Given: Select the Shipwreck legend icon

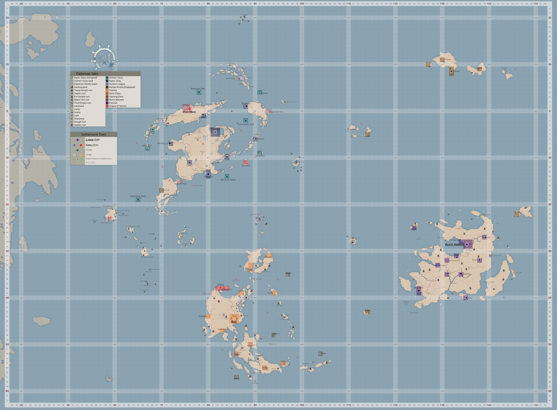Looking at the screenshot, I should point(72,119).
